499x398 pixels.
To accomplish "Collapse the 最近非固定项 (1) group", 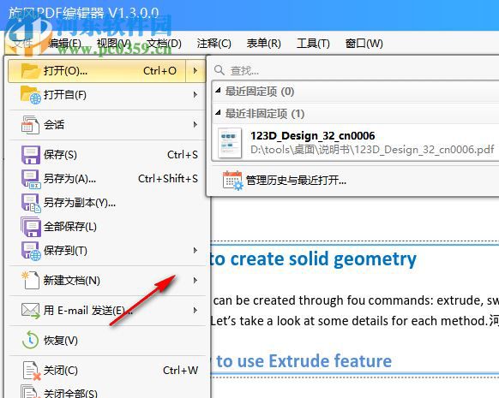I will 218,113.
